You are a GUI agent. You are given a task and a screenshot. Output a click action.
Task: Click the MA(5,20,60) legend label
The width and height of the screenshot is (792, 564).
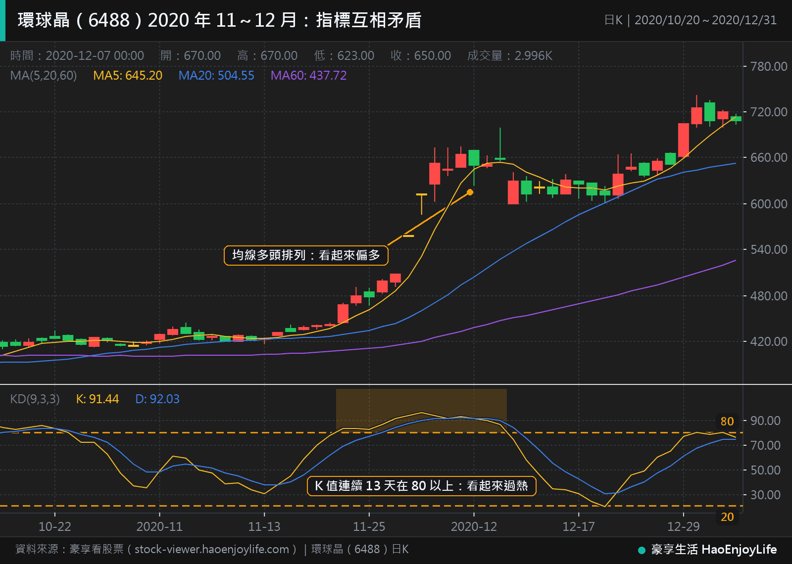pos(44,76)
